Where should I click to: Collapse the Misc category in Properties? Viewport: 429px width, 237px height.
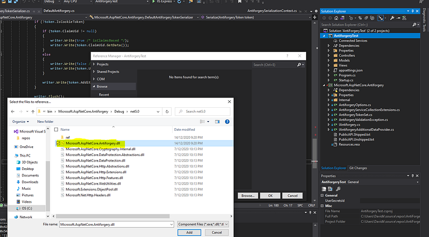coord(322,206)
